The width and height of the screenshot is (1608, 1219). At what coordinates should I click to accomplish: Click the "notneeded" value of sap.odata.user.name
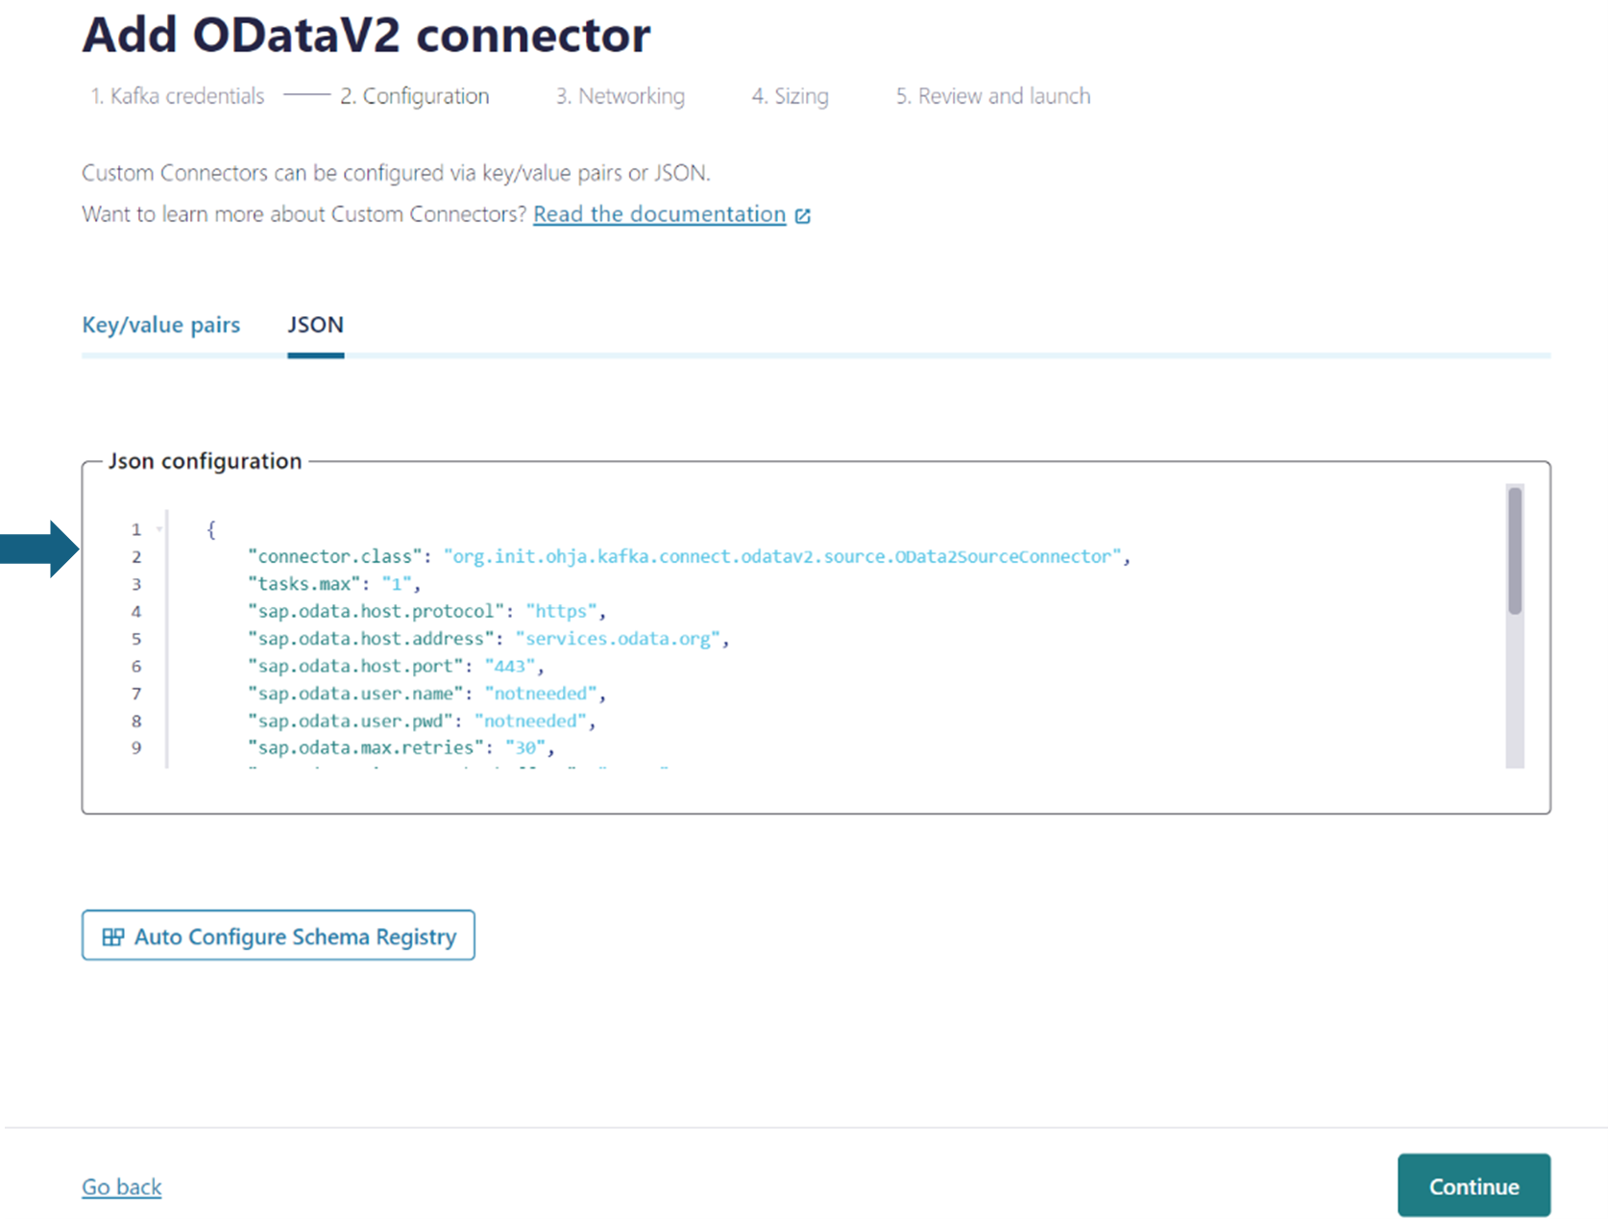pos(541,694)
